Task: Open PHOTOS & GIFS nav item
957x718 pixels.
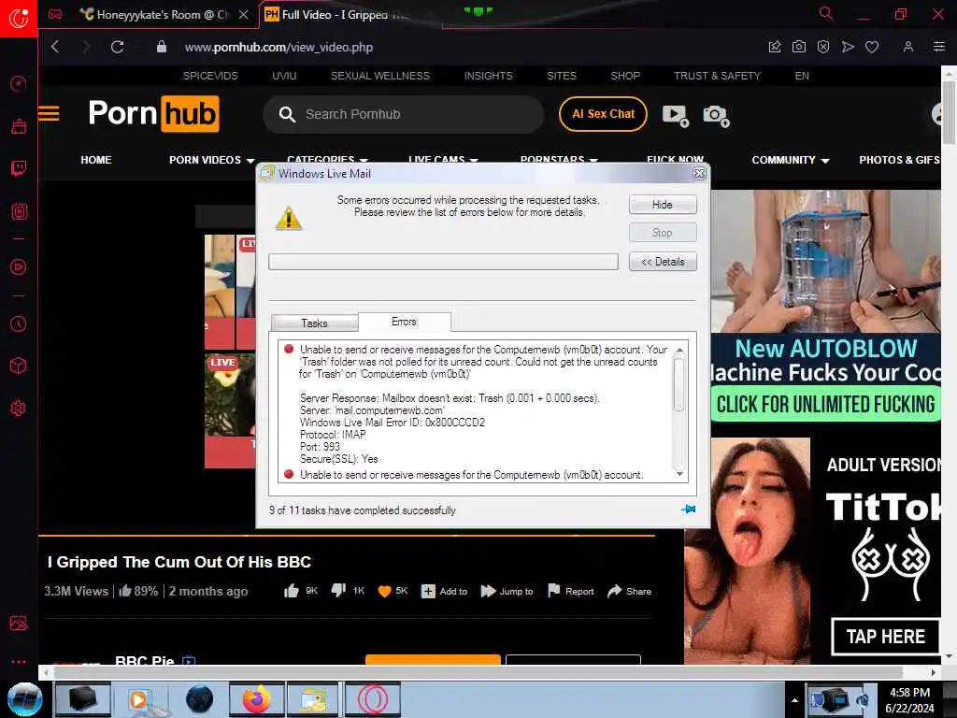Action: [x=899, y=160]
